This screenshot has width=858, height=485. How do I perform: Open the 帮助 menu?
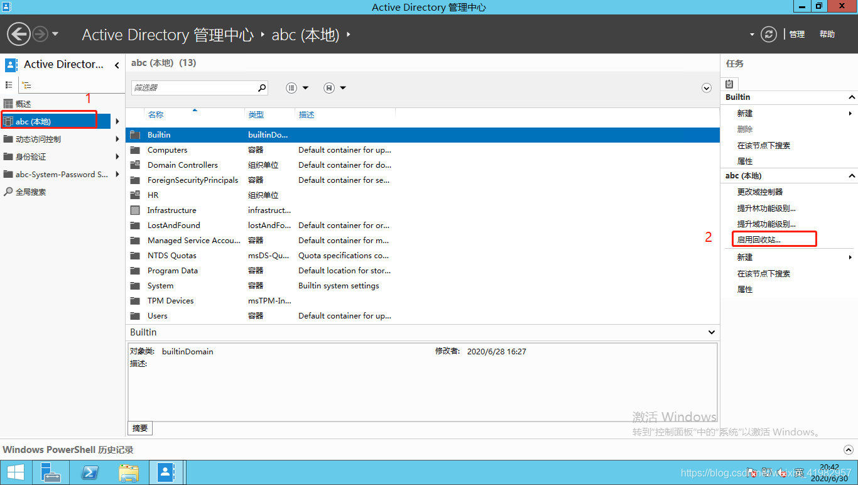(x=827, y=35)
